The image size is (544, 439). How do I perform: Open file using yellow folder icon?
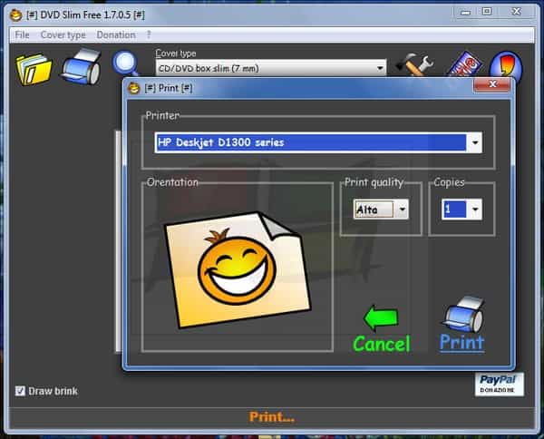[34, 68]
